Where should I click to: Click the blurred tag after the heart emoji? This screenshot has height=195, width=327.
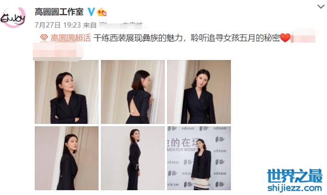303,38
